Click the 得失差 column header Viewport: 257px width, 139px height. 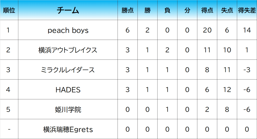click(247, 10)
